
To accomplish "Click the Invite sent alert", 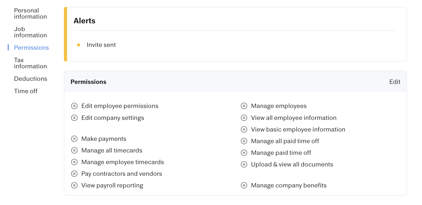I will (101, 45).
